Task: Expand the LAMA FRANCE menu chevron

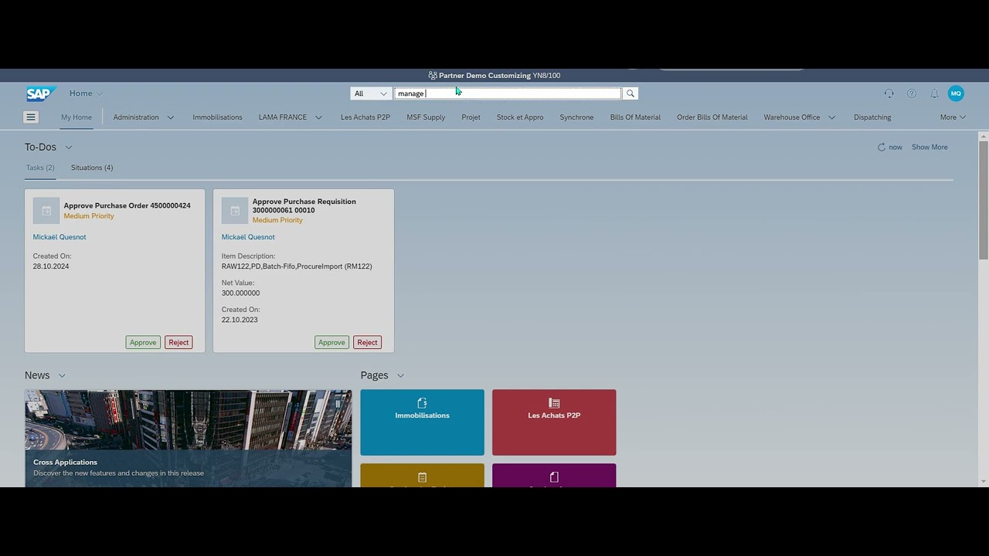Action: point(318,117)
